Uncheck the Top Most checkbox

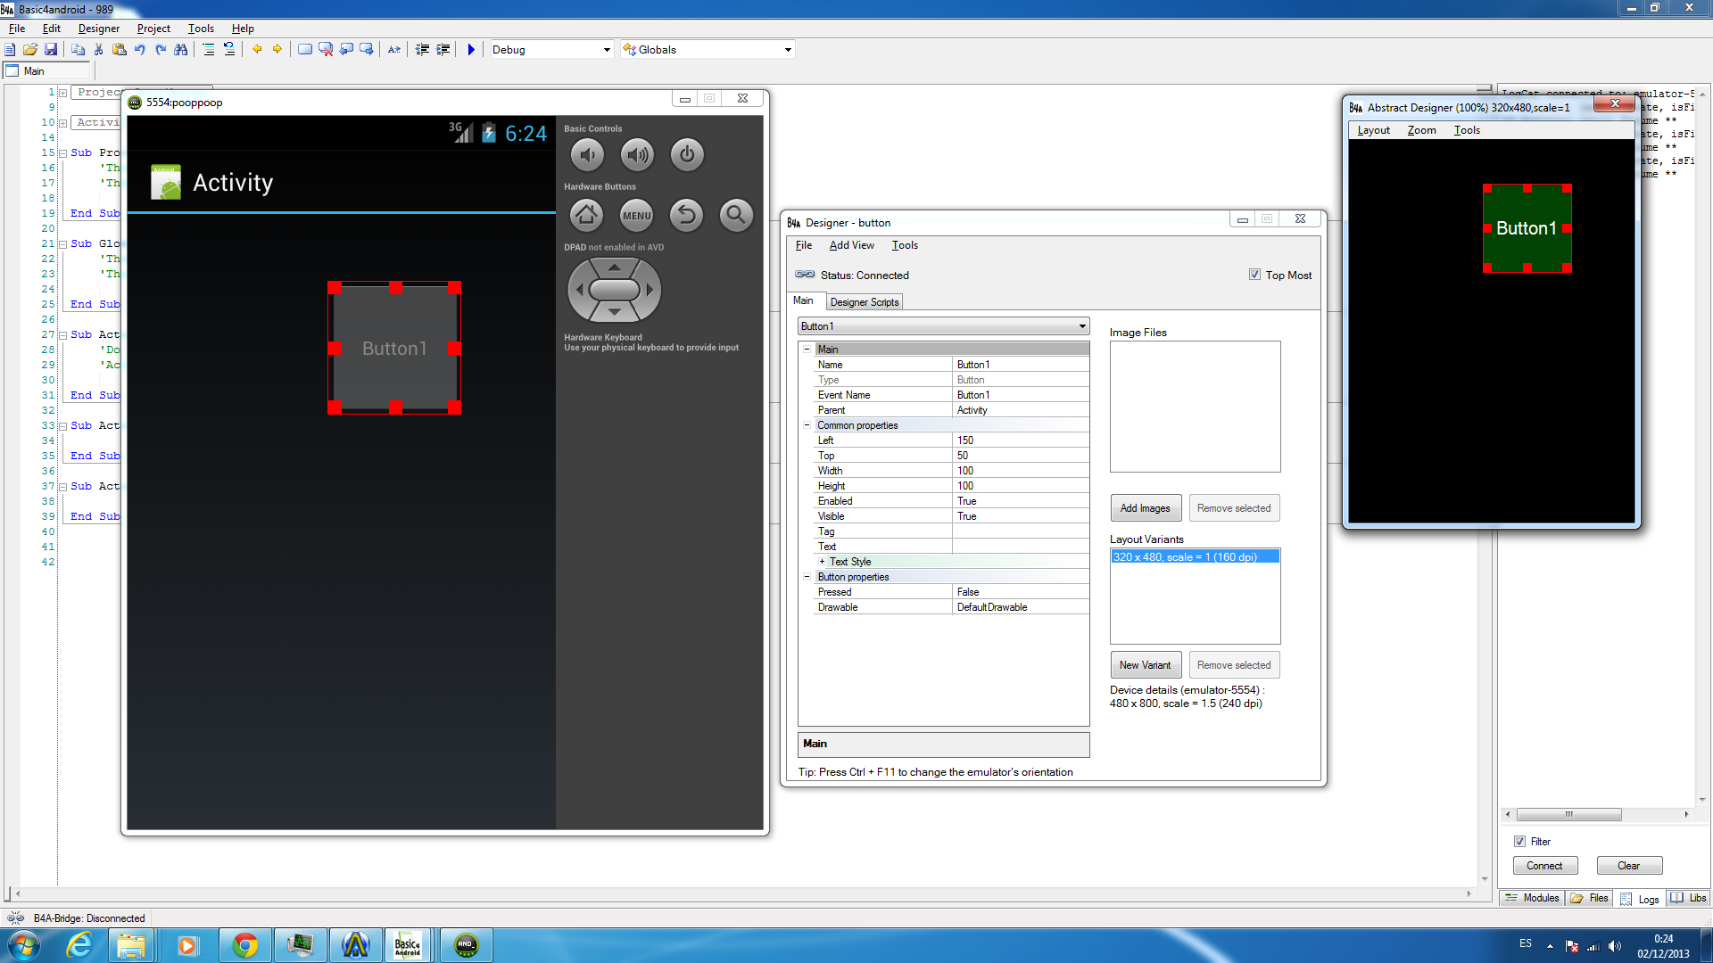[1255, 275]
